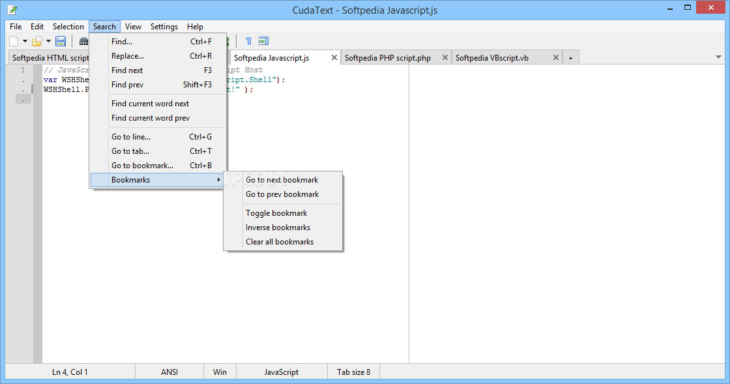Screen dimensions: 730x384
Task: Add a new tab with plus button
Action: point(570,58)
